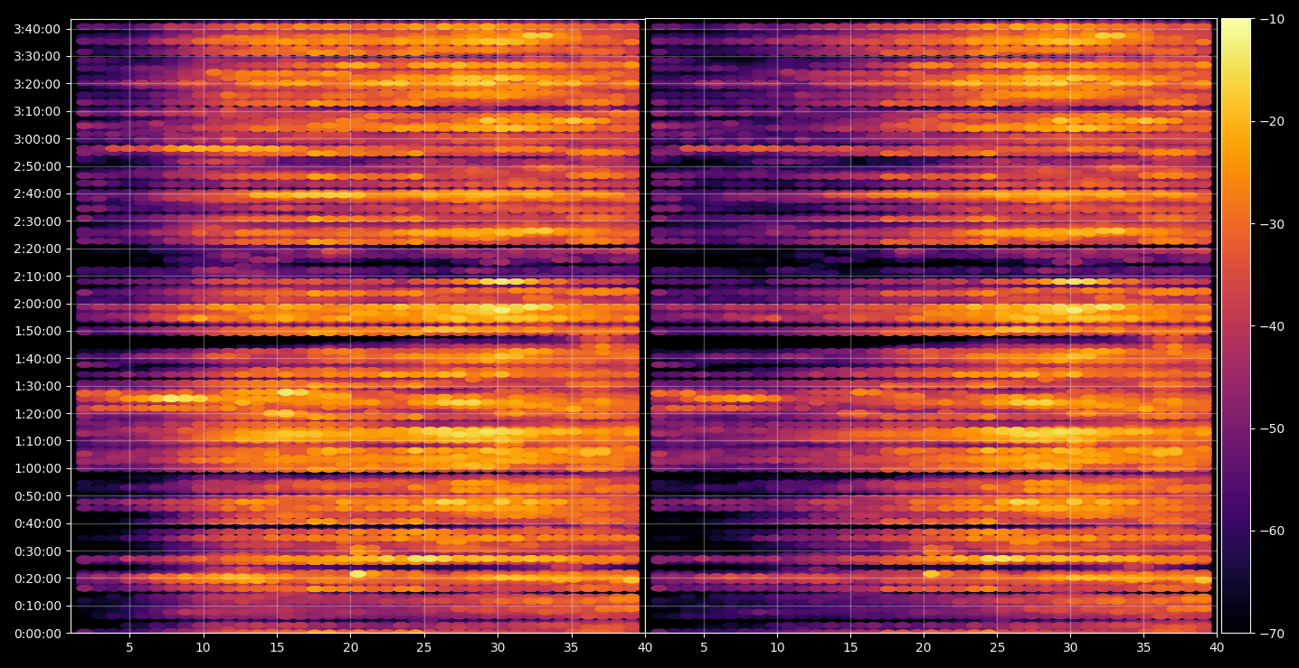Screen dimensions: 1299x668
Task: Select the 0:50:00 tick label
Action: tap(37, 495)
